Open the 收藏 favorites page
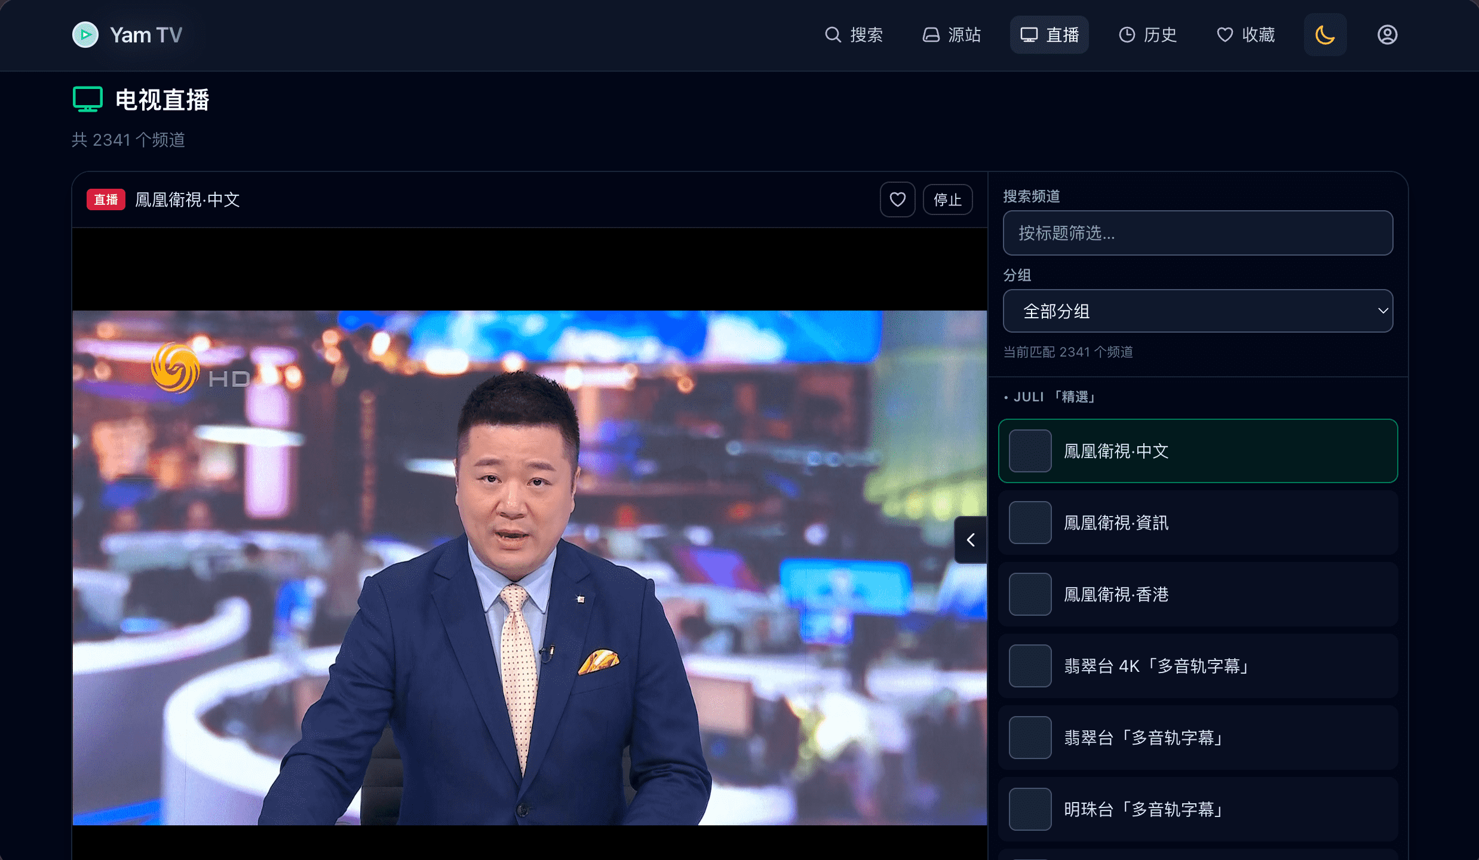Image resolution: width=1479 pixels, height=860 pixels. 1246,35
